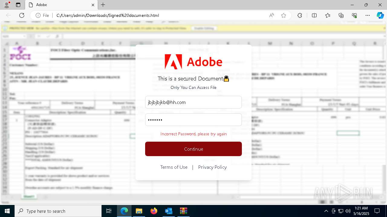Open Copilot sidebar icon

(x=380, y=15)
